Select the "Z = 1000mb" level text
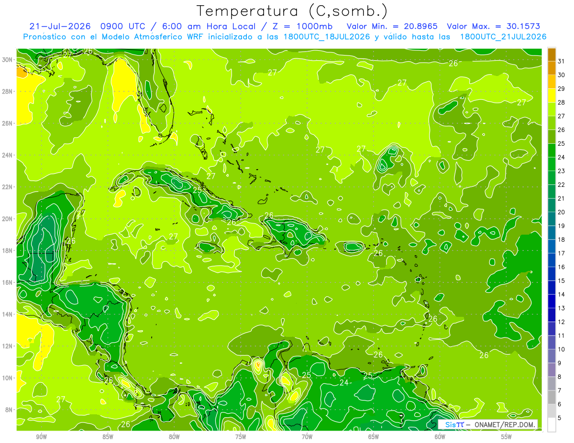This screenshot has width=574, height=443. click(302, 26)
